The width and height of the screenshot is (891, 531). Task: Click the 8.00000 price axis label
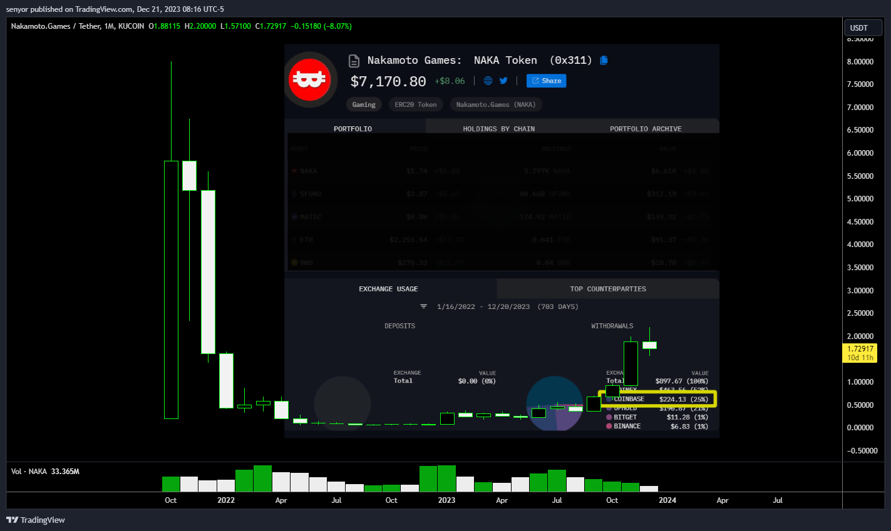coord(860,61)
